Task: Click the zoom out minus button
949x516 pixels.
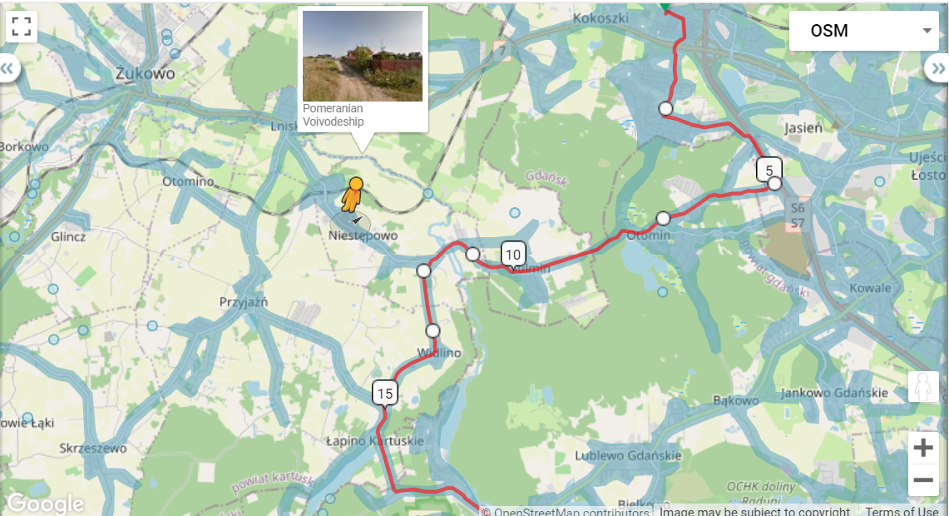Action: pos(923,479)
